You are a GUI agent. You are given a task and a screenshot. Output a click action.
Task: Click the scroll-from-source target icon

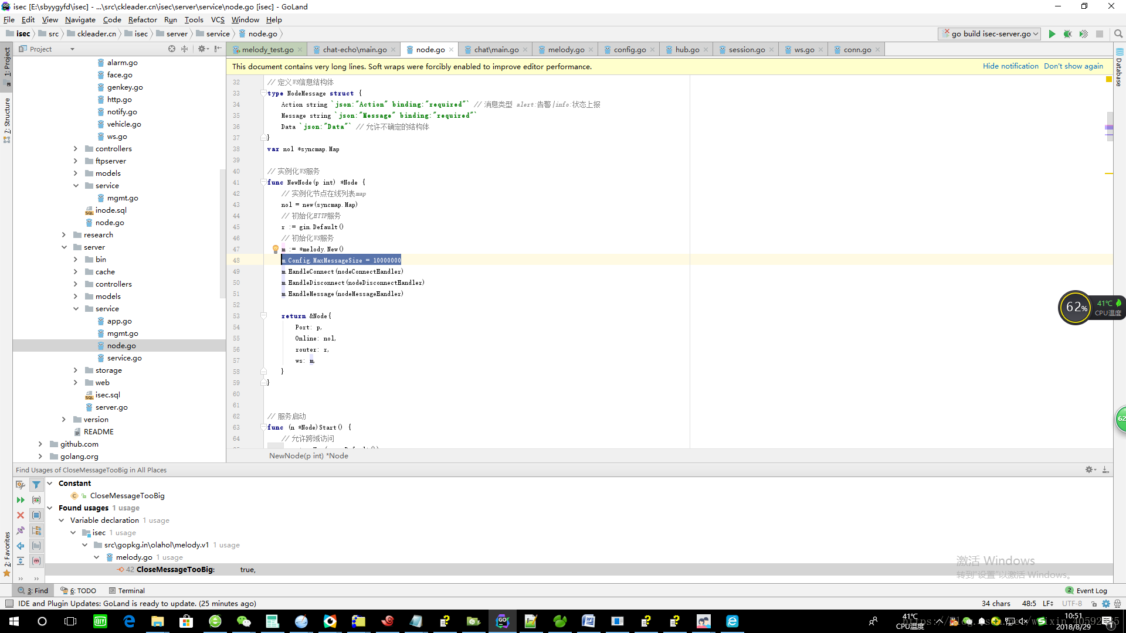click(x=172, y=49)
